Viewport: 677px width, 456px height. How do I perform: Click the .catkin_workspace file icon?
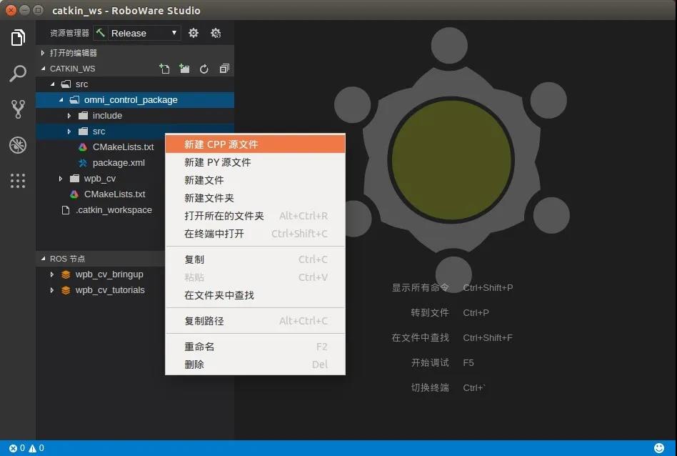pos(66,210)
